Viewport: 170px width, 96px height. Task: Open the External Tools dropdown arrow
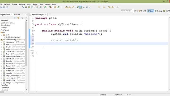point(53,7)
